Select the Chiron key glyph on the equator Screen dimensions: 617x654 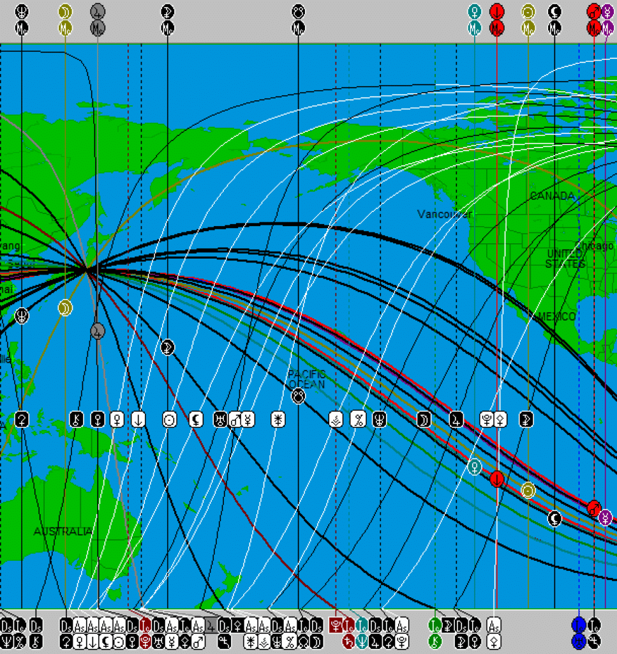77,420
